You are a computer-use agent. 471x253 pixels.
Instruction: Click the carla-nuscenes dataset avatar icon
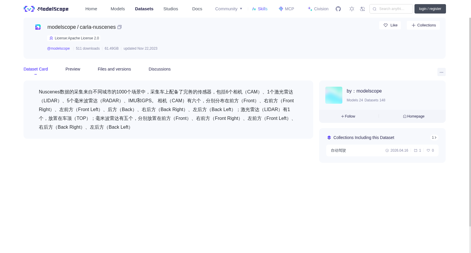tap(38, 27)
